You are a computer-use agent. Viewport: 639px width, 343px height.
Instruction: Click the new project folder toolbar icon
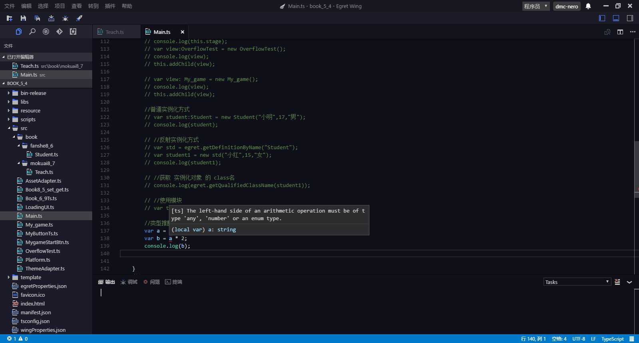pyautogui.click(x=10, y=18)
